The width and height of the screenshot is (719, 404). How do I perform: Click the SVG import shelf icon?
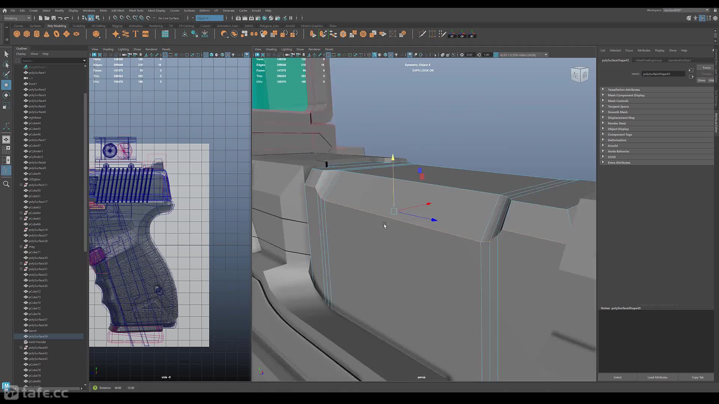146,34
